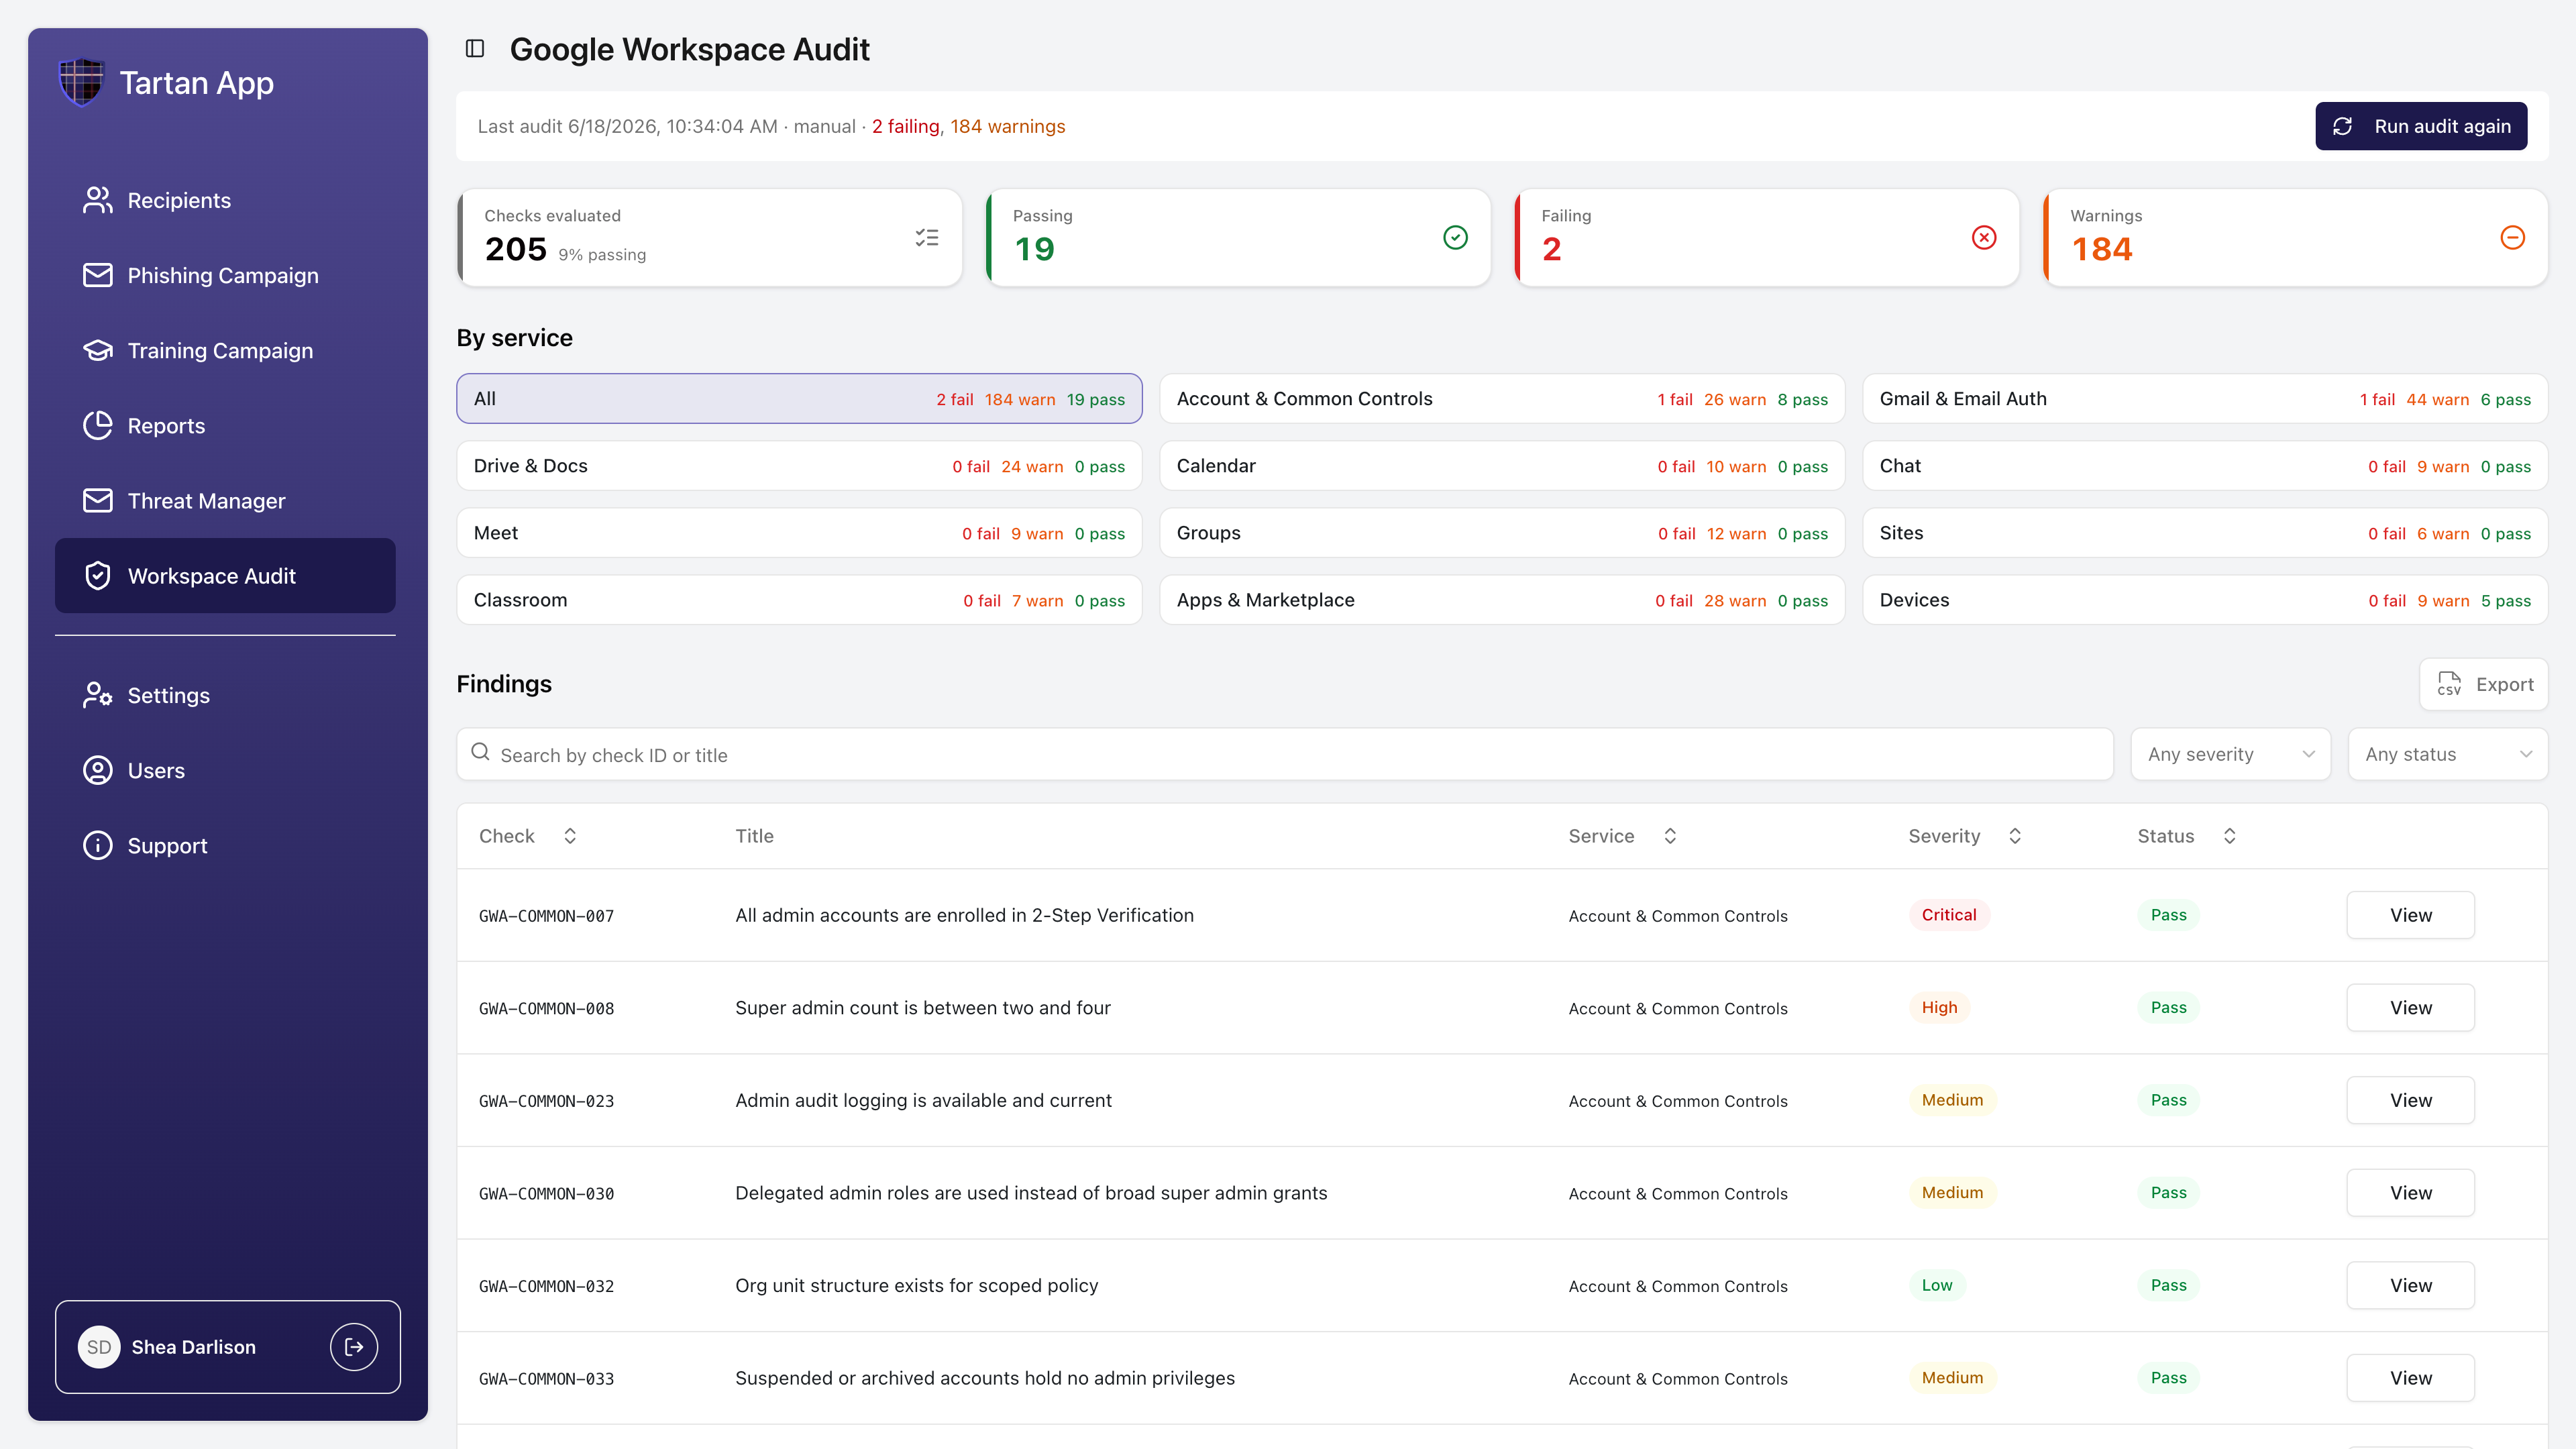The image size is (2576, 1449).
Task: Filter by Account & Common Controls service
Action: click(1502, 398)
